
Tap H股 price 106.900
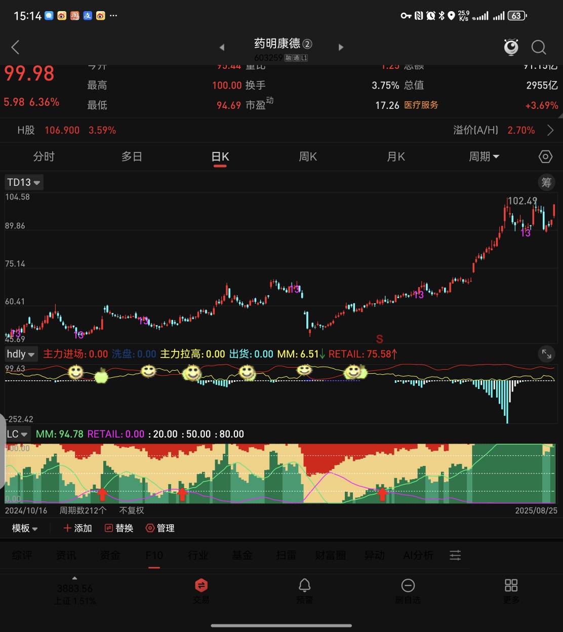(62, 130)
